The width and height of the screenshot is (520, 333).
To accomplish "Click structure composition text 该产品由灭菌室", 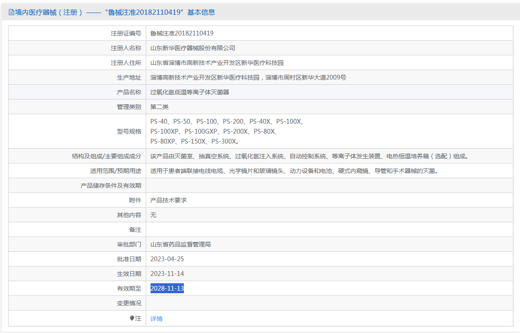I will 310,156.
